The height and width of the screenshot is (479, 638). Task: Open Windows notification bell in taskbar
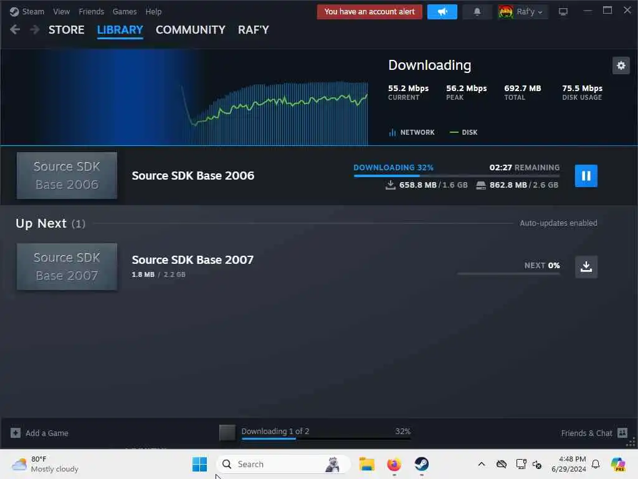(596, 464)
